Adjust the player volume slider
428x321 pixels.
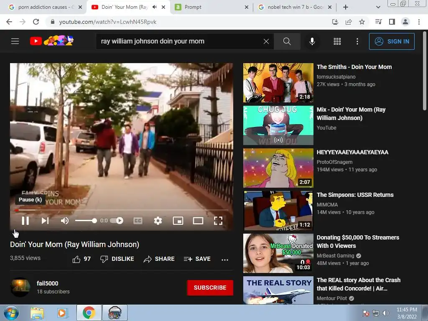[x=86, y=221]
